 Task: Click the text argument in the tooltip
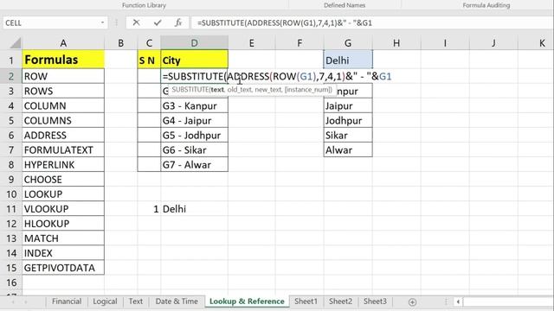(x=217, y=90)
